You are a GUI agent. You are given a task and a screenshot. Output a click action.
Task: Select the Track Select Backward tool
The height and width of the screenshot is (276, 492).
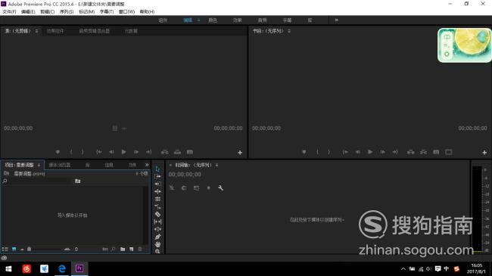[157, 184]
